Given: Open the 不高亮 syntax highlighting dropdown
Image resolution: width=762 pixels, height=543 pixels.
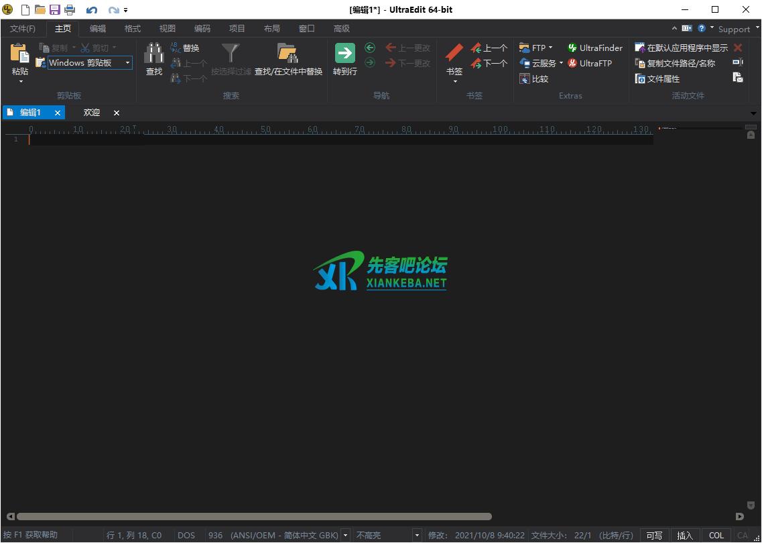Looking at the screenshot, I should 417,535.
